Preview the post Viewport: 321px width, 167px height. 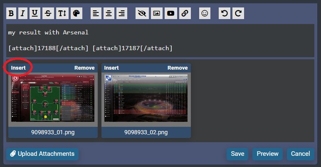(x=267, y=154)
